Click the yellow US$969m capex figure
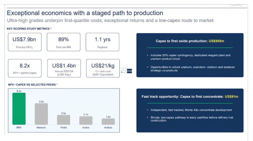 (x=216, y=41)
